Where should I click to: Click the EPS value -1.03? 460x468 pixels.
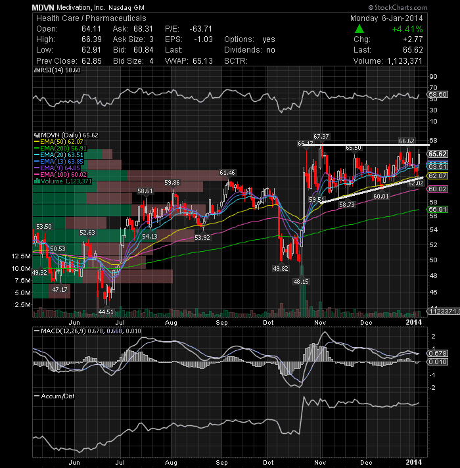point(203,39)
